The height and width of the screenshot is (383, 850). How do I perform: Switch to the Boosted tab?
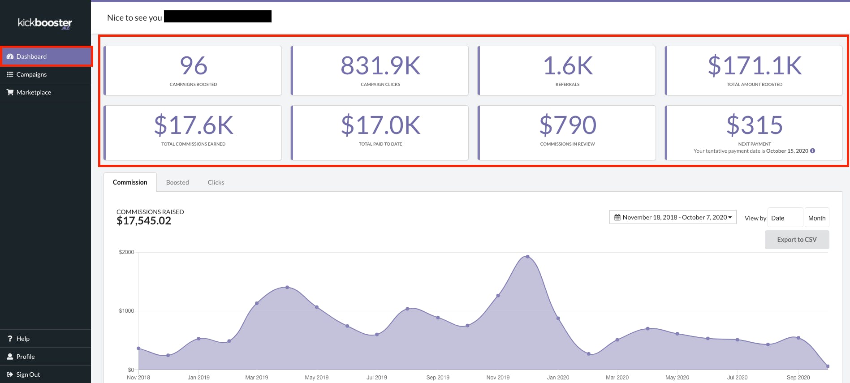[177, 182]
